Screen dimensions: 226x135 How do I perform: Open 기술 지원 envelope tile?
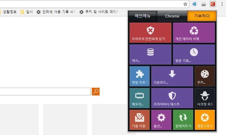(x=140, y=120)
